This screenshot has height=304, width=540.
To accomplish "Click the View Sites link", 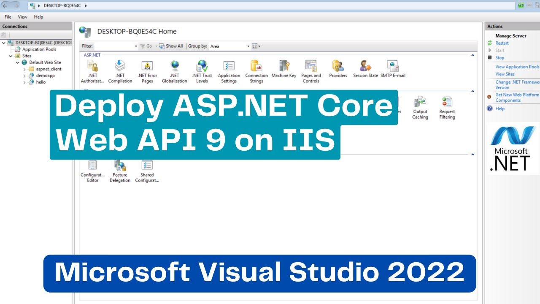I will (x=505, y=74).
